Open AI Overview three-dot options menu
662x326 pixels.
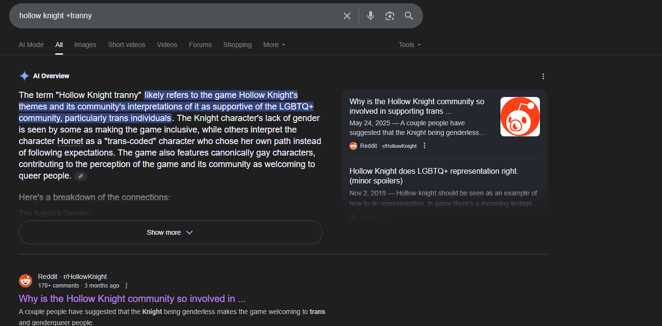543,76
